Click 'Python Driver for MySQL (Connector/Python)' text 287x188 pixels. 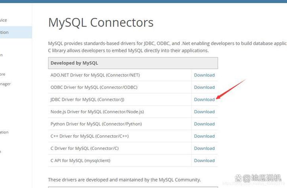click(96, 124)
